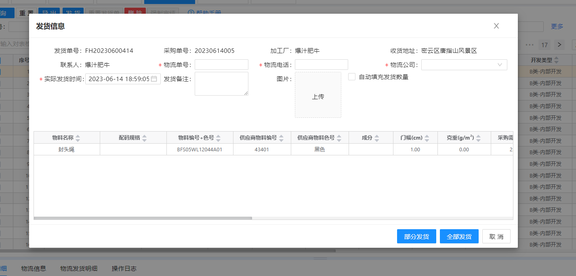Sort table by 成分 column
The height and width of the screenshot is (276, 576).
377,138
